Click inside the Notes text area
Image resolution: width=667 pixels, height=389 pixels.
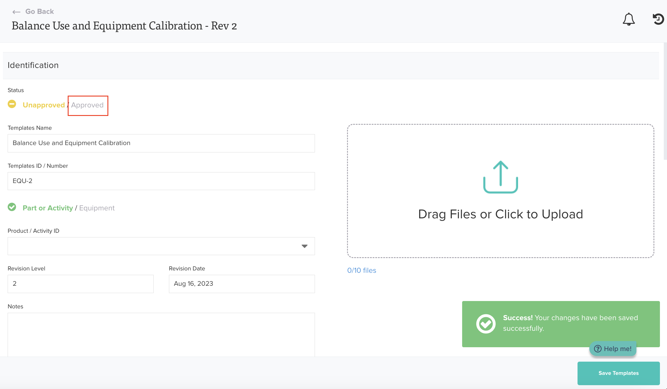[161, 335]
